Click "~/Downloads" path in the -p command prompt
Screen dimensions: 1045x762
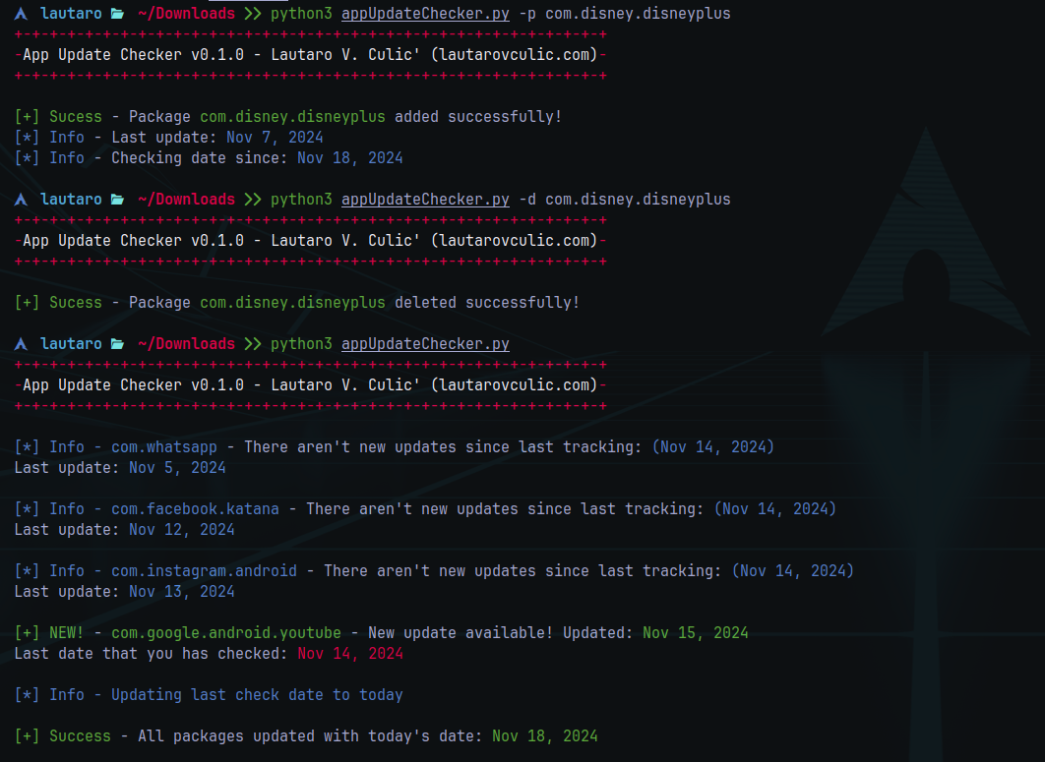186,14
